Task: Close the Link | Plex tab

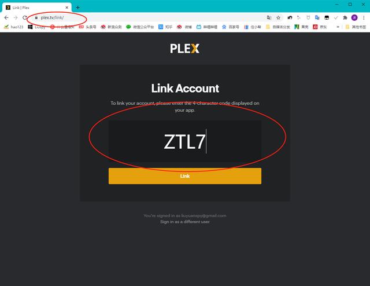Action: (x=67, y=8)
